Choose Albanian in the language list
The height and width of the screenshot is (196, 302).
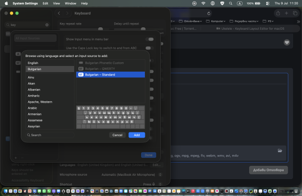coord(50,90)
